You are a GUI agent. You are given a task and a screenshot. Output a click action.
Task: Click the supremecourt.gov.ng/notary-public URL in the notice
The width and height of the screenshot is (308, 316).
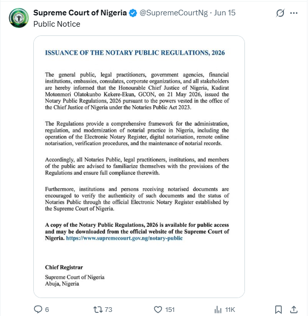pyautogui.click(x=124, y=238)
